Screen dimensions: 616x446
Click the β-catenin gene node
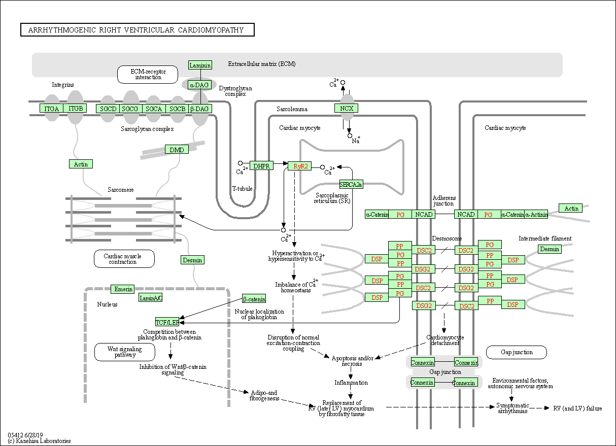pyautogui.click(x=254, y=299)
